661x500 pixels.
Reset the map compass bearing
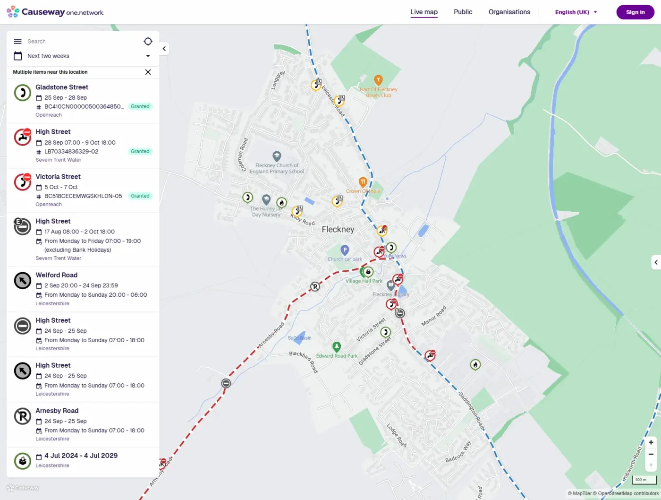[651, 466]
